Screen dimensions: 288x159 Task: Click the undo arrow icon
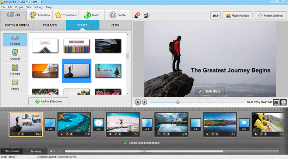pyautogui.click(x=53, y=151)
